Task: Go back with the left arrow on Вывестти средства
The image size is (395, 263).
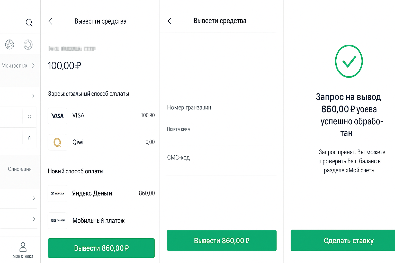Action: click(50, 21)
